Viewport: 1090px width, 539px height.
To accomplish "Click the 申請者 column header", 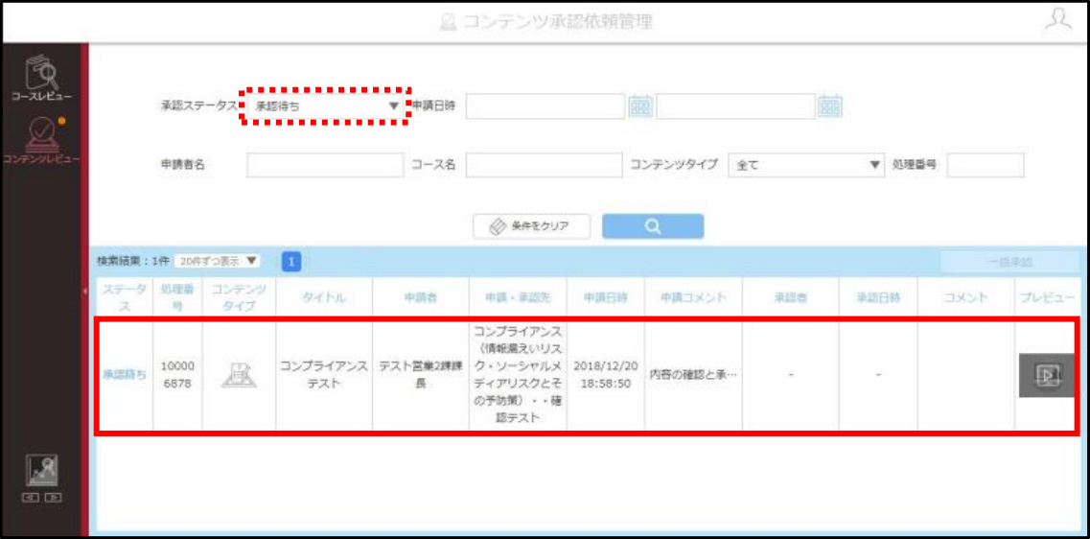I will (x=421, y=297).
